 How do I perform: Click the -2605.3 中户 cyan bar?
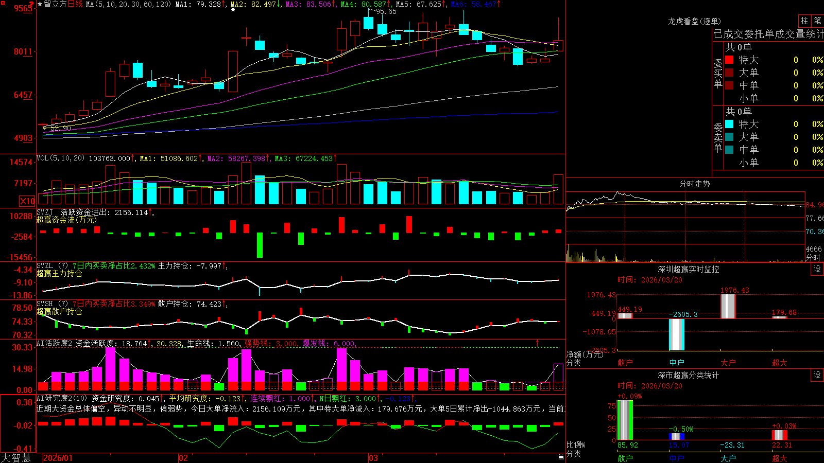(677, 334)
